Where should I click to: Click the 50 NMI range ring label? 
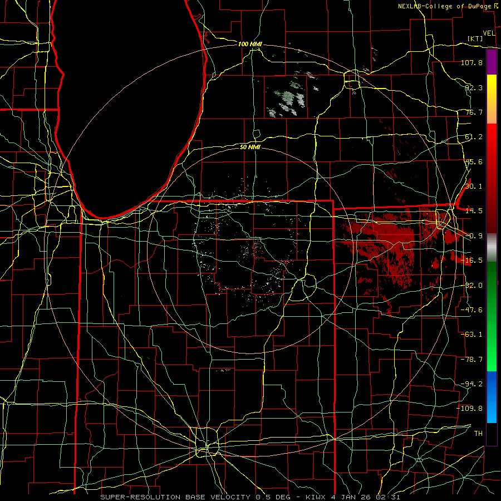click(250, 147)
